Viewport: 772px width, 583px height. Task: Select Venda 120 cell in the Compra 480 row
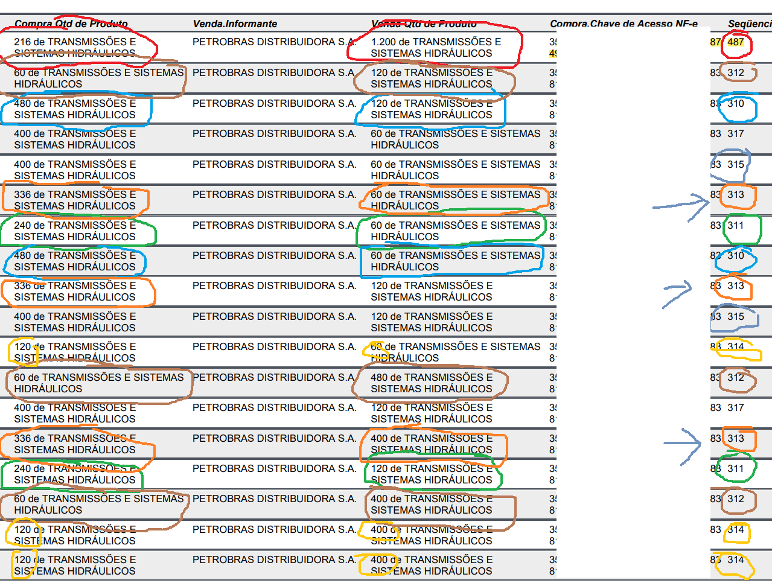click(432, 109)
